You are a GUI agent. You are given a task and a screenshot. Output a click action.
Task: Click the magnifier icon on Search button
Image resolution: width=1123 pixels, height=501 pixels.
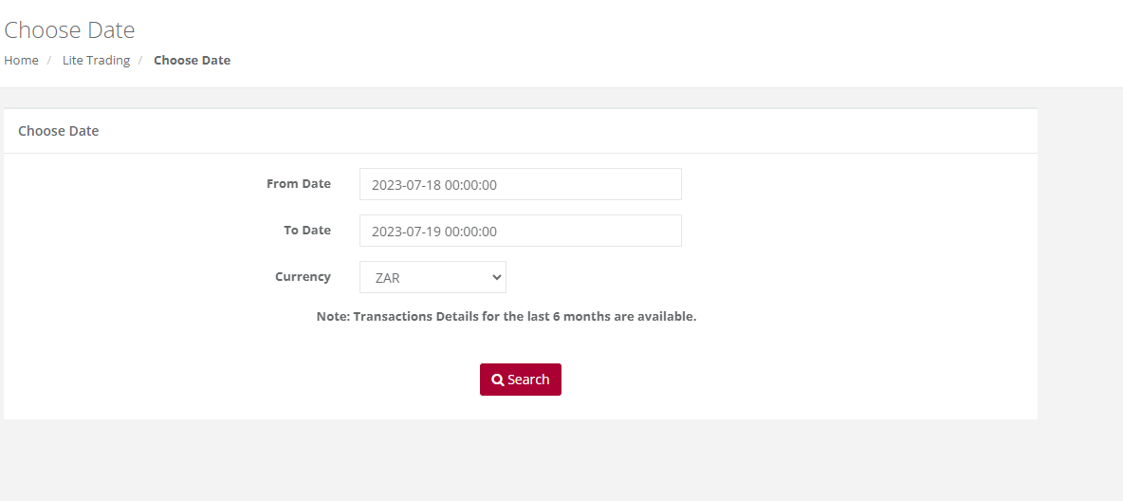pyautogui.click(x=498, y=380)
